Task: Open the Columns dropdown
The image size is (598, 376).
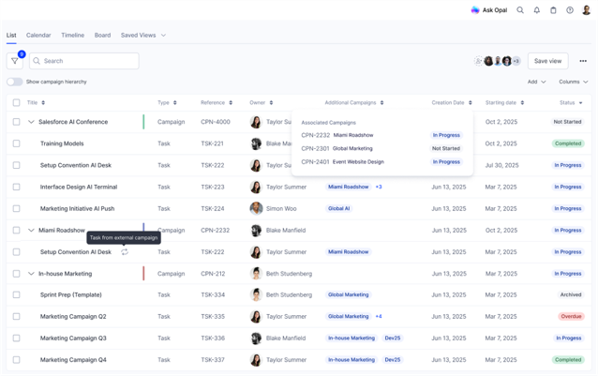Action: (x=573, y=82)
